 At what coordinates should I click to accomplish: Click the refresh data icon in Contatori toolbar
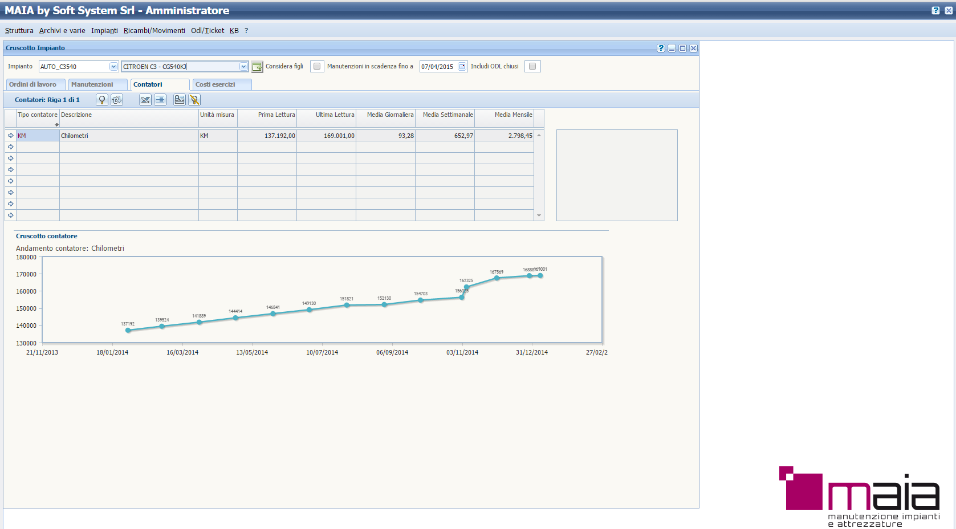point(117,100)
